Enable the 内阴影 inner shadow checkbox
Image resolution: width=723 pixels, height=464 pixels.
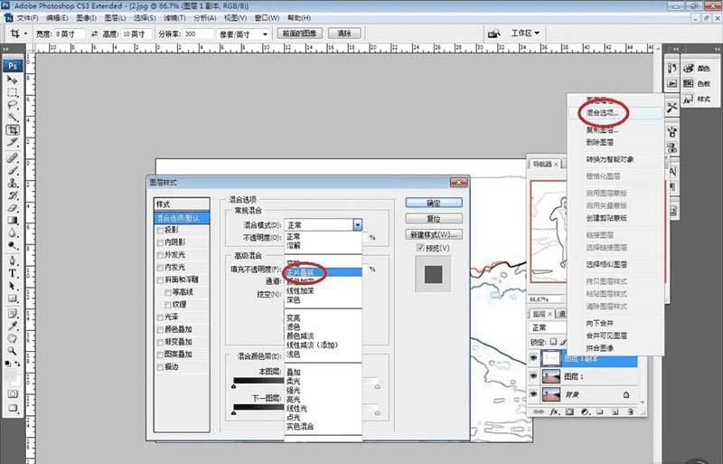coord(160,242)
